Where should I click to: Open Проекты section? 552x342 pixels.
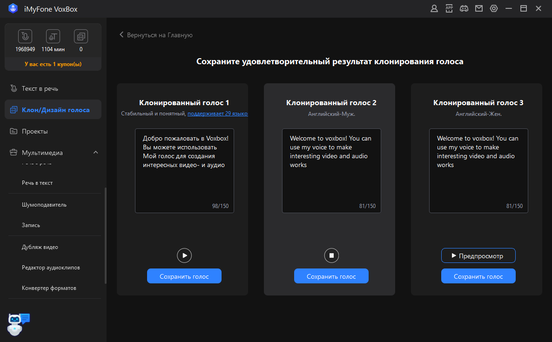point(53,131)
